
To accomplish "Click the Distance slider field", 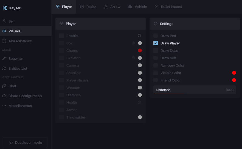I will 195,90.
